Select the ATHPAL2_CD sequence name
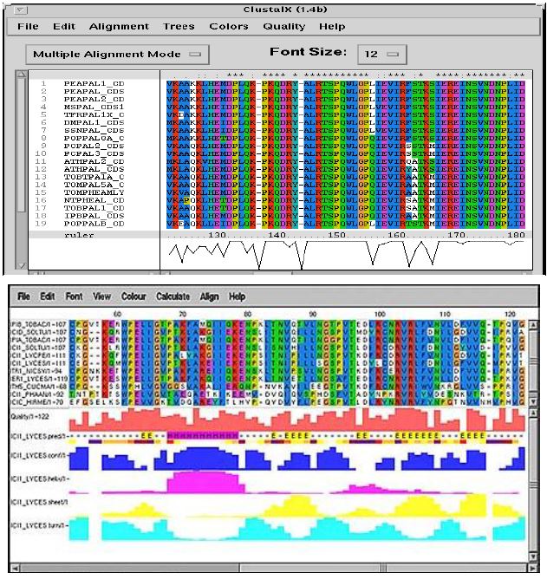 (93, 161)
